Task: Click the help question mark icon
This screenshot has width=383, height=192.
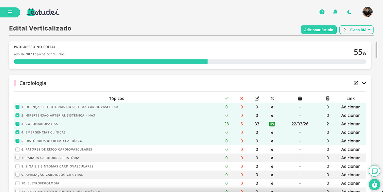Action: [x=322, y=12]
